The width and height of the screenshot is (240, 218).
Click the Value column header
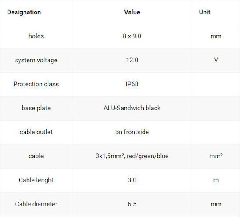coord(132,12)
